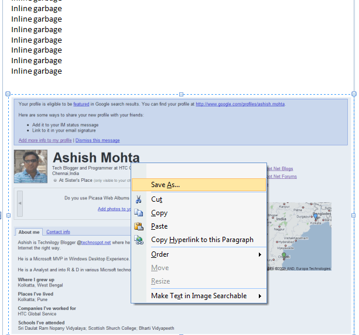Click 'Add more info to my profile'
Viewport: 359px width, 335px height.
pos(45,140)
